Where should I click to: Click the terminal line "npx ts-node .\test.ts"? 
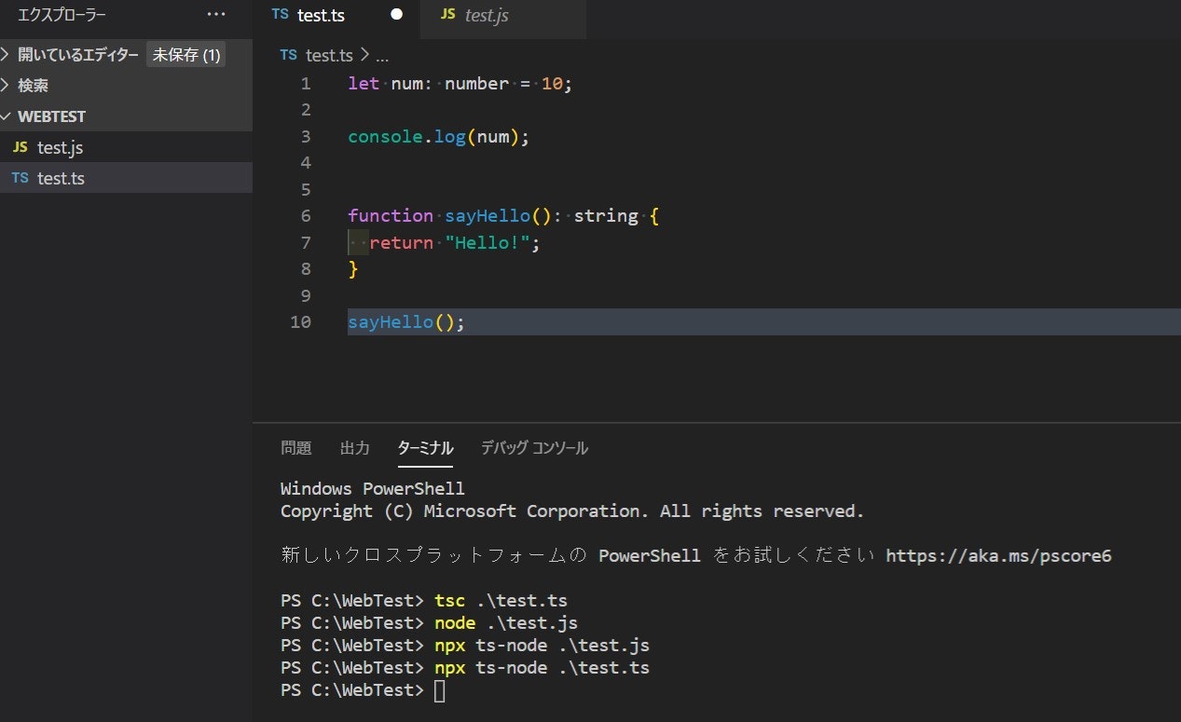(x=542, y=668)
